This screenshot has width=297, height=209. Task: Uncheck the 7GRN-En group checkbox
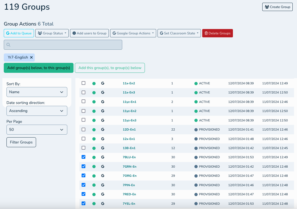83,166
